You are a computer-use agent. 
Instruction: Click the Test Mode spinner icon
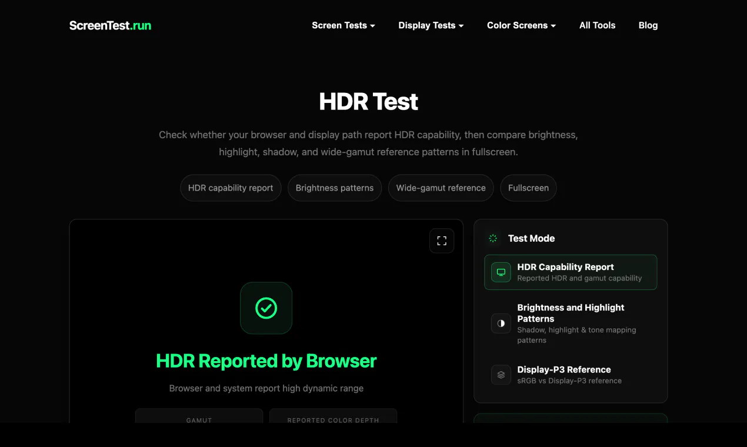coord(493,238)
